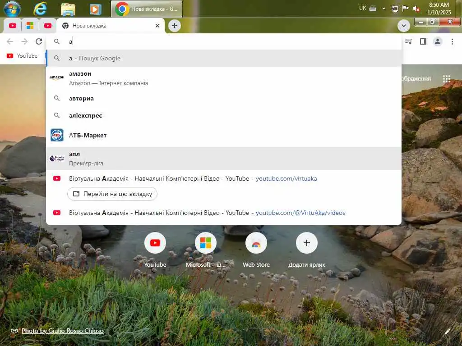Open the profile avatar menu
The image size is (462, 346).
click(x=438, y=41)
